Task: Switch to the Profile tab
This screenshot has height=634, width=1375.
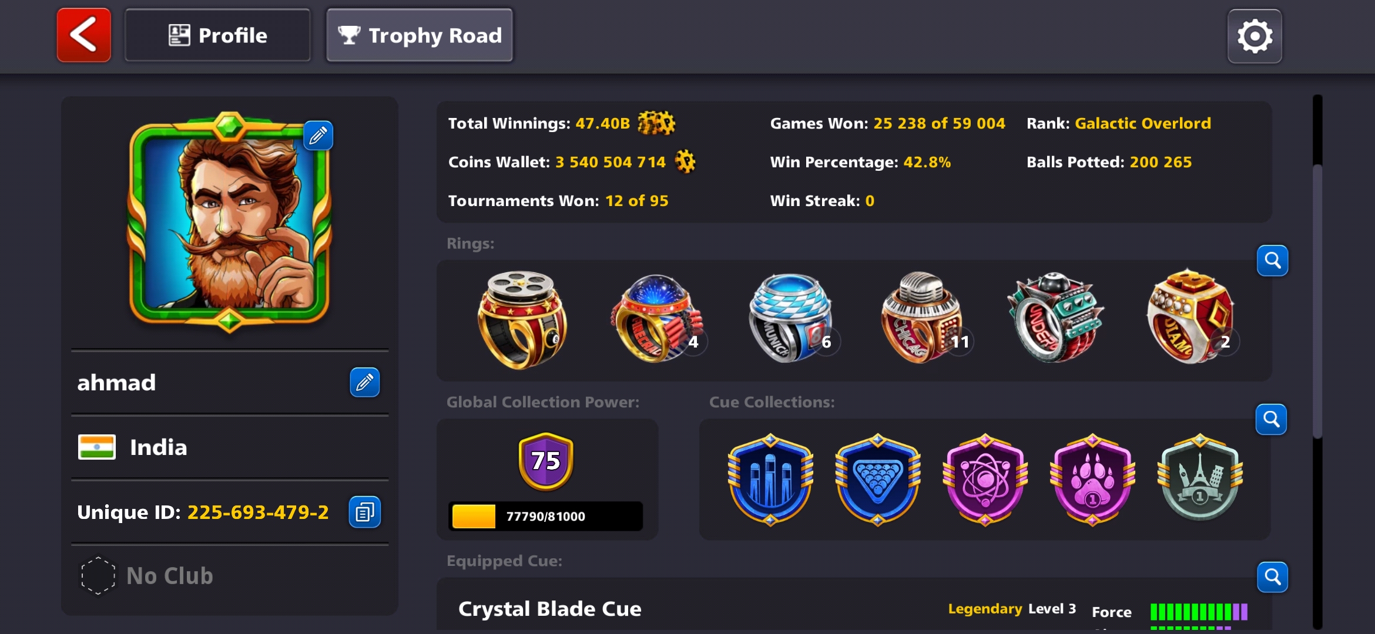Action: [217, 35]
